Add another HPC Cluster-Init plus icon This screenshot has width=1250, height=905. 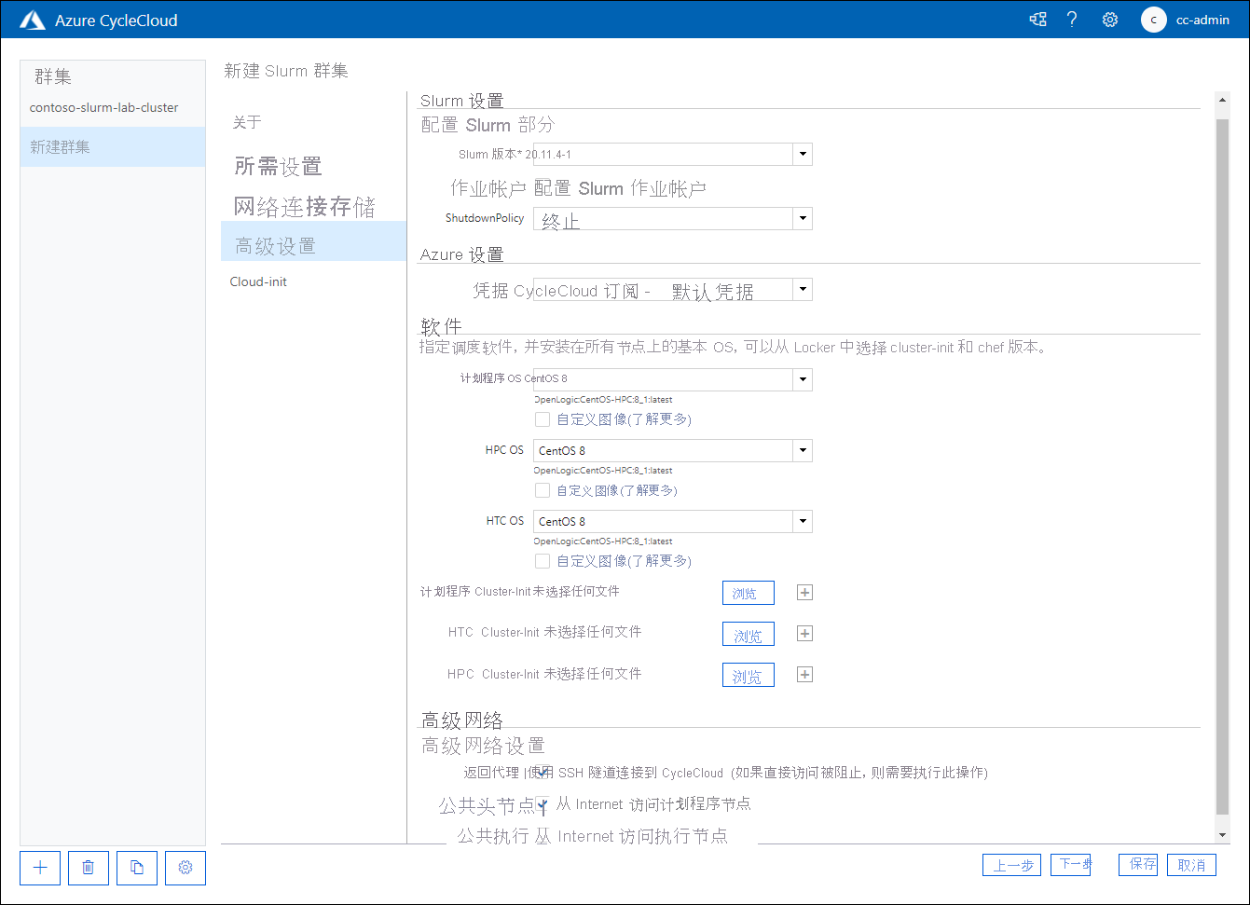pos(805,675)
